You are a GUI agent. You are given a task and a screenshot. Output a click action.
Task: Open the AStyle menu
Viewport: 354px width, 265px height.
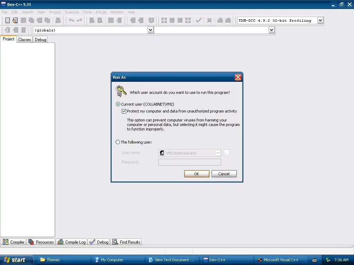pyautogui.click(x=101, y=12)
